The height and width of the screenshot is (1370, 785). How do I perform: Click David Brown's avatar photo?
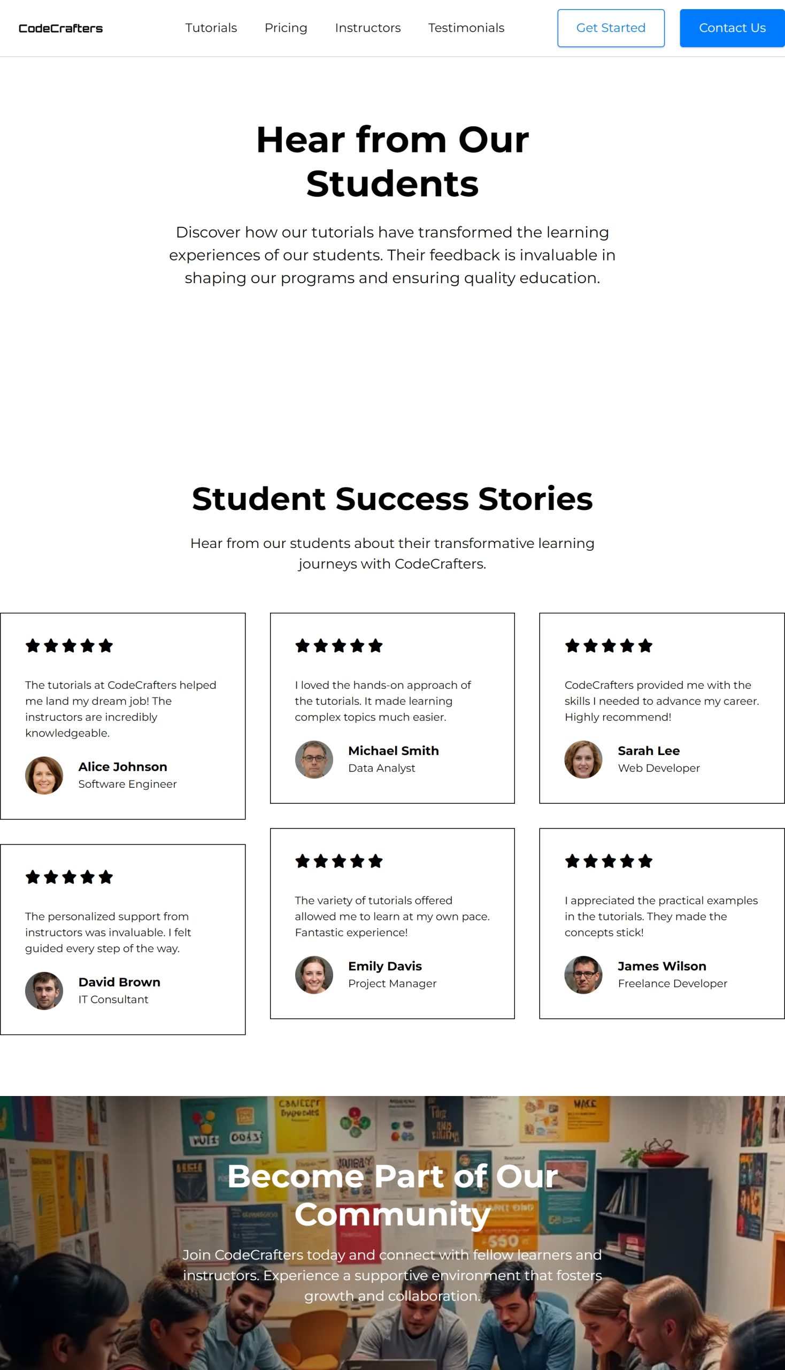point(44,991)
